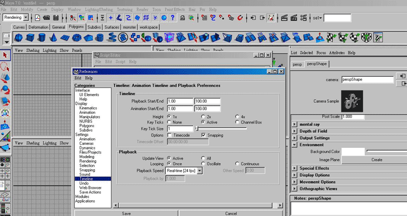Create an Image Plane
The width and height of the screenshot is (407, 216).
coord(376,160)
